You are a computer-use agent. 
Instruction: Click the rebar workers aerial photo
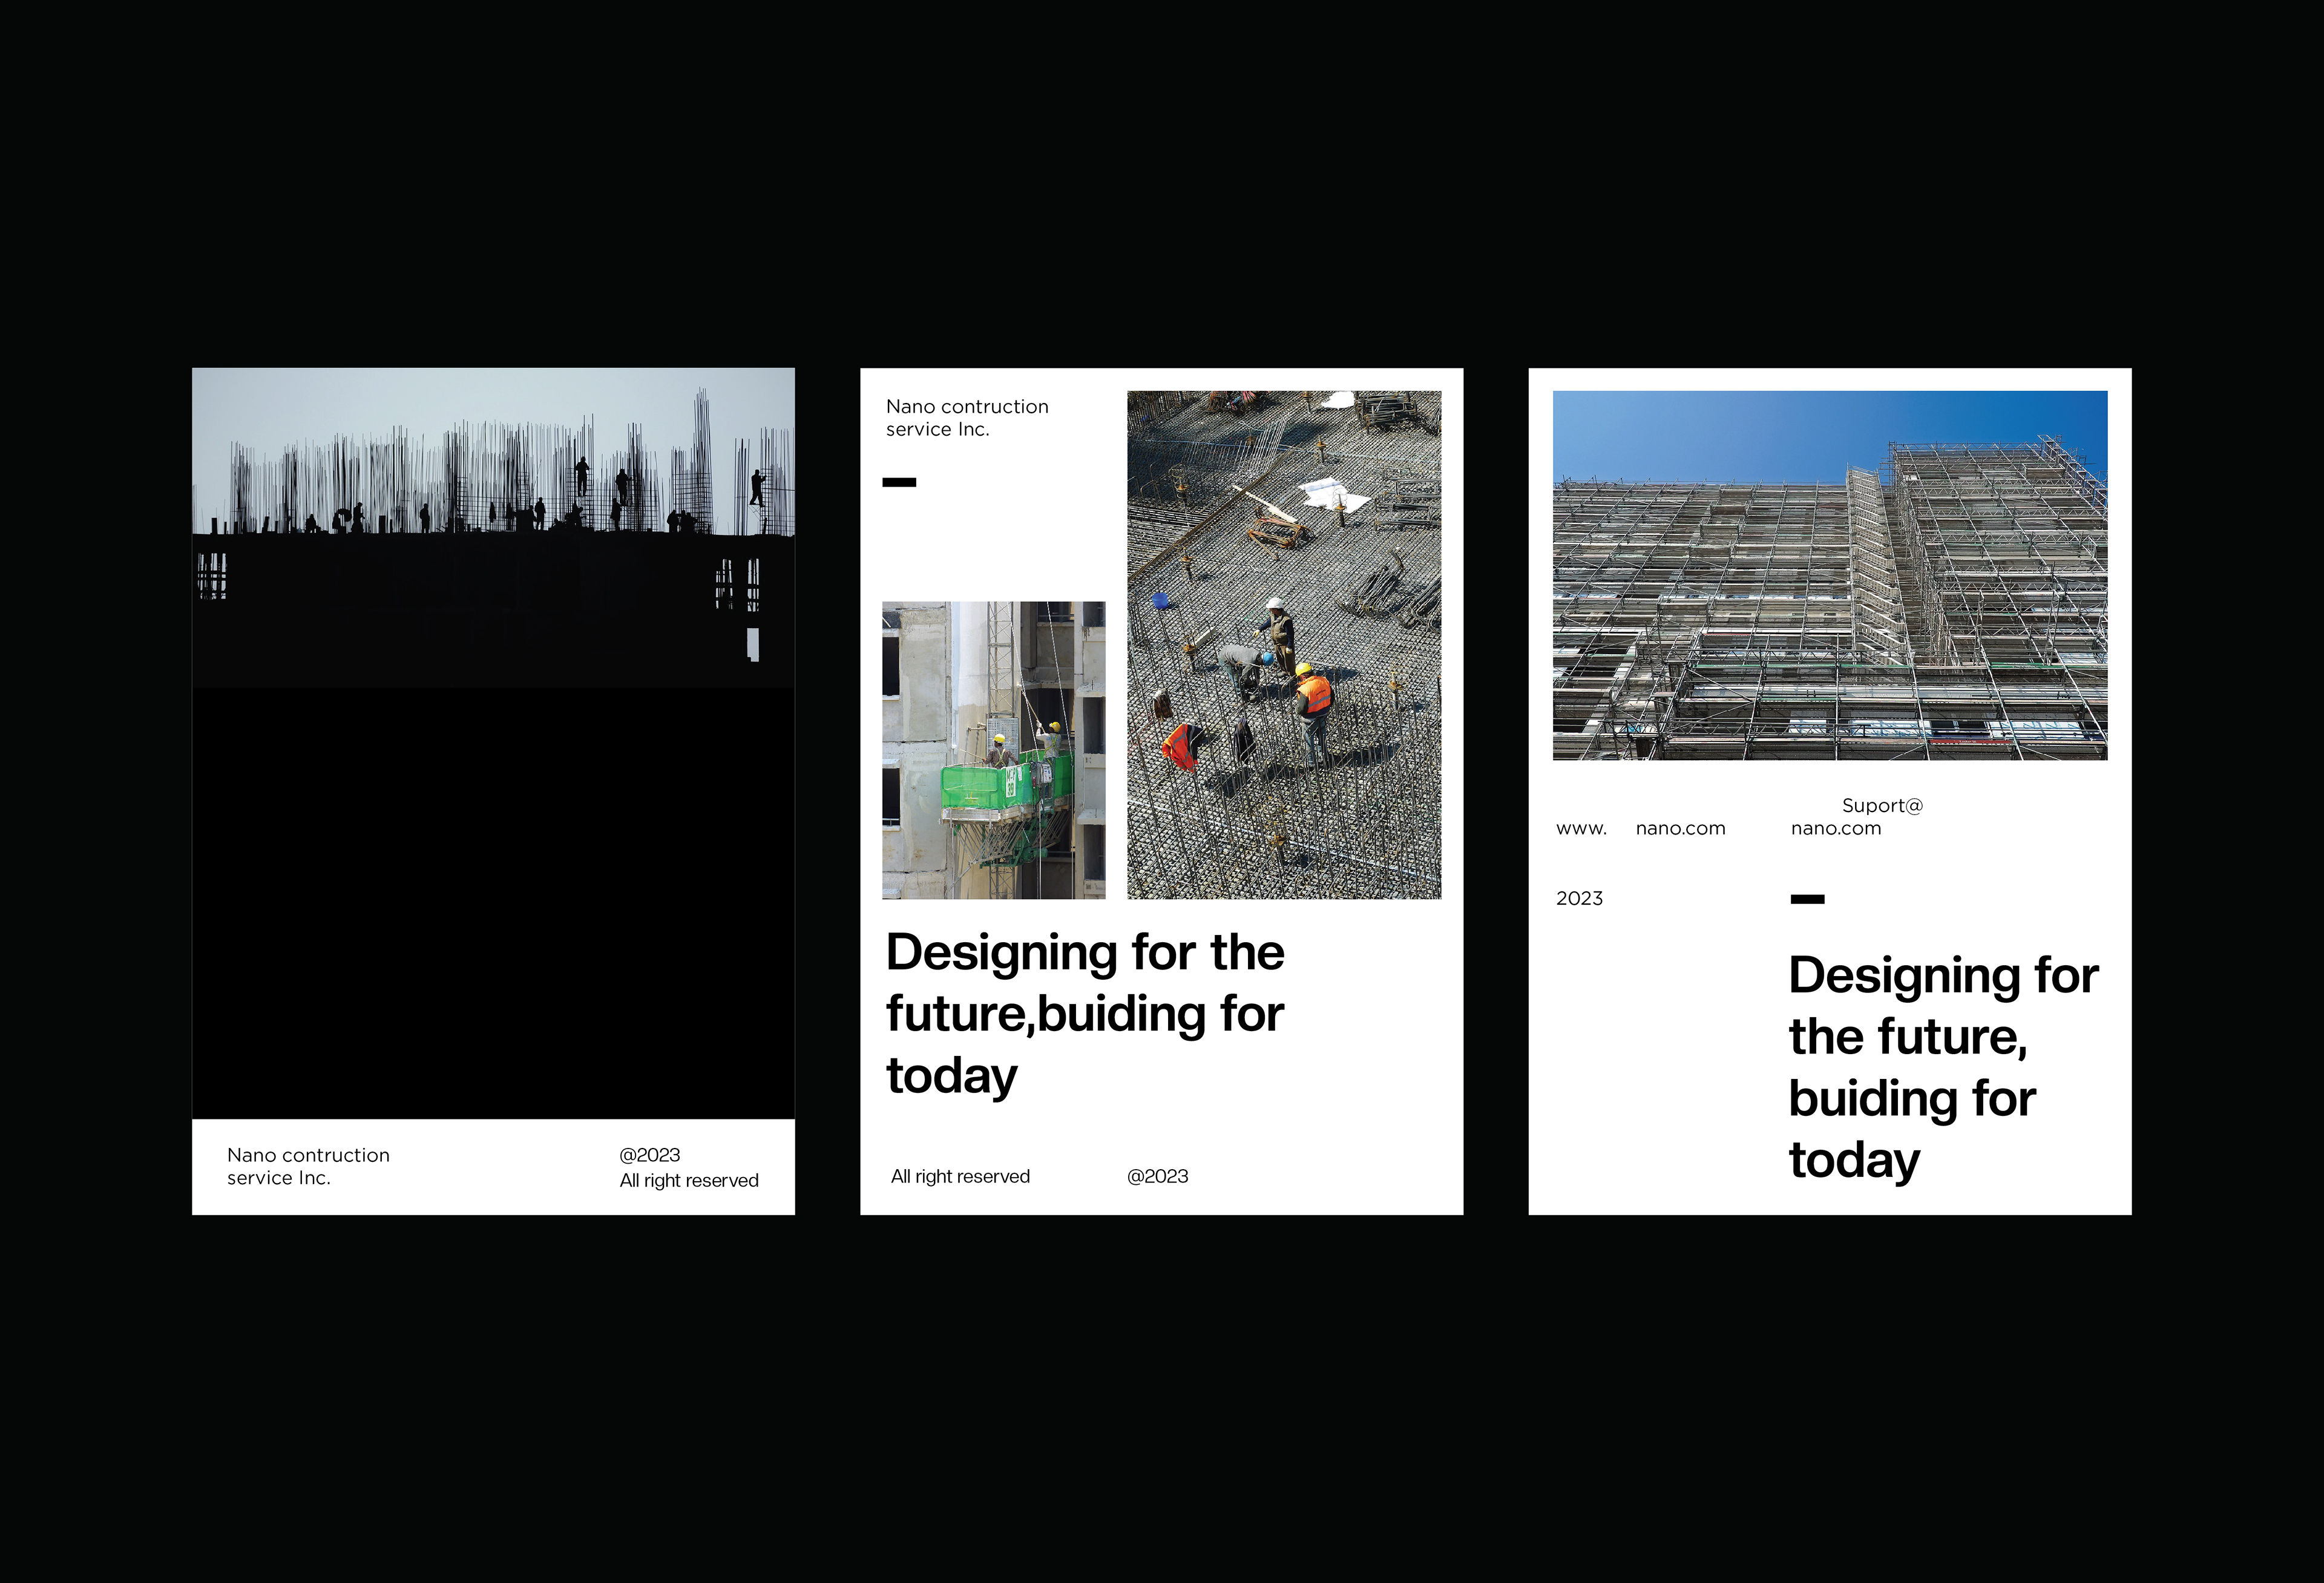1284,645
